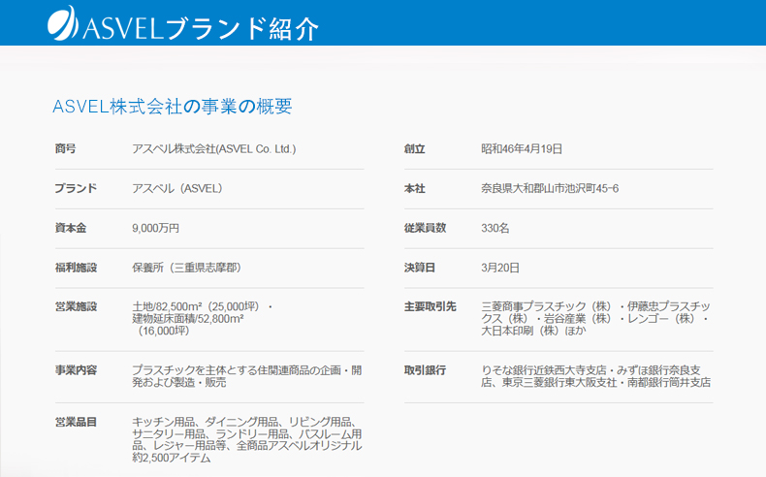Click the '取引銀行' label
This screenshot has width=766, height=477.
(425, 370)
